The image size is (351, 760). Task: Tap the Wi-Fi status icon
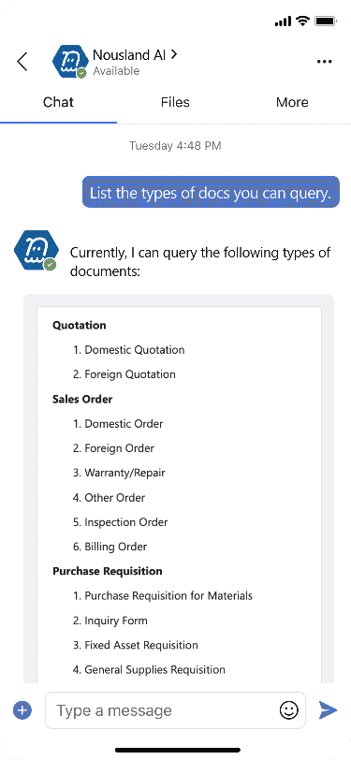pos(303,21)
